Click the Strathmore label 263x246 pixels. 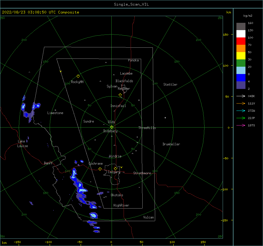click(x=142, y=173)
